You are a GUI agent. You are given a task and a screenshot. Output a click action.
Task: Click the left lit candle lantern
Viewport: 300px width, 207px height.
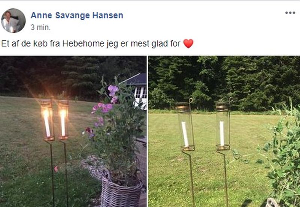(47, 120)
